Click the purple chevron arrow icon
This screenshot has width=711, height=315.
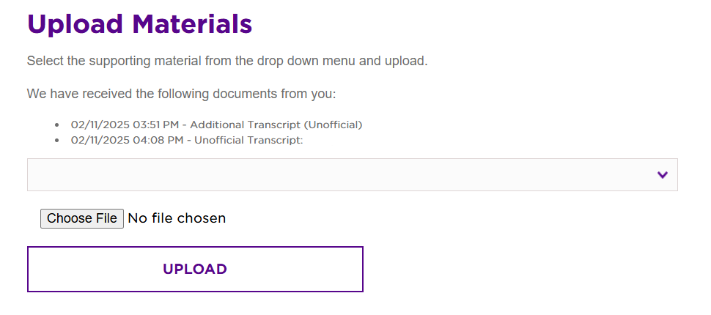663,175
